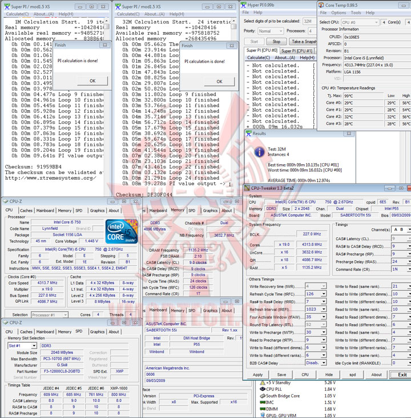Click the Checksum: 91959BB4 line
This screenshot has width=411, height=418.
[33, 167]
